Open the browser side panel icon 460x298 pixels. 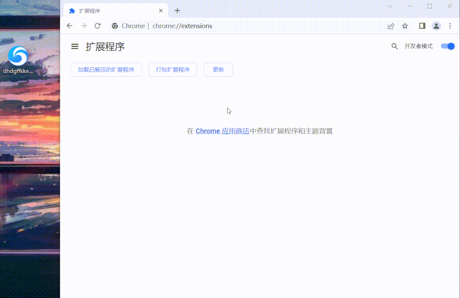tap(422, 26)
